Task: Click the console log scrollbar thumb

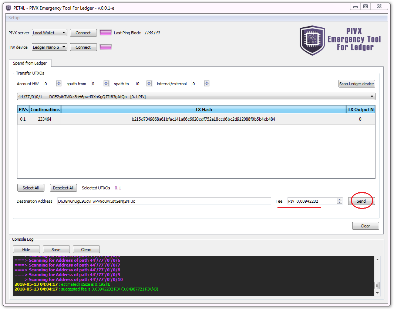Action: click(377, 285)
